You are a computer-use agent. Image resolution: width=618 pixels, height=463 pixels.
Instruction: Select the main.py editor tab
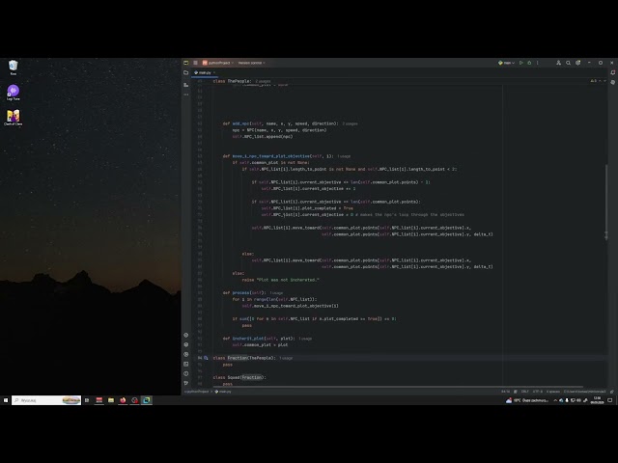point(203,73)
